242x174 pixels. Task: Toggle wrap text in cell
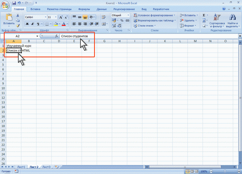coord(103,17)
